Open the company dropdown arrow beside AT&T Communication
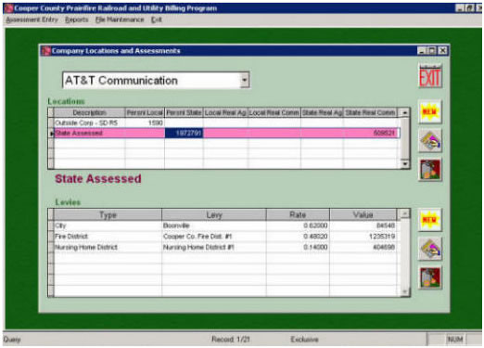The height and width of the screenshot is (348, 484). [245, 81]
